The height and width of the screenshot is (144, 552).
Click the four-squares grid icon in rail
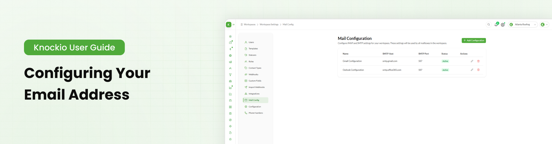point(230,107)
